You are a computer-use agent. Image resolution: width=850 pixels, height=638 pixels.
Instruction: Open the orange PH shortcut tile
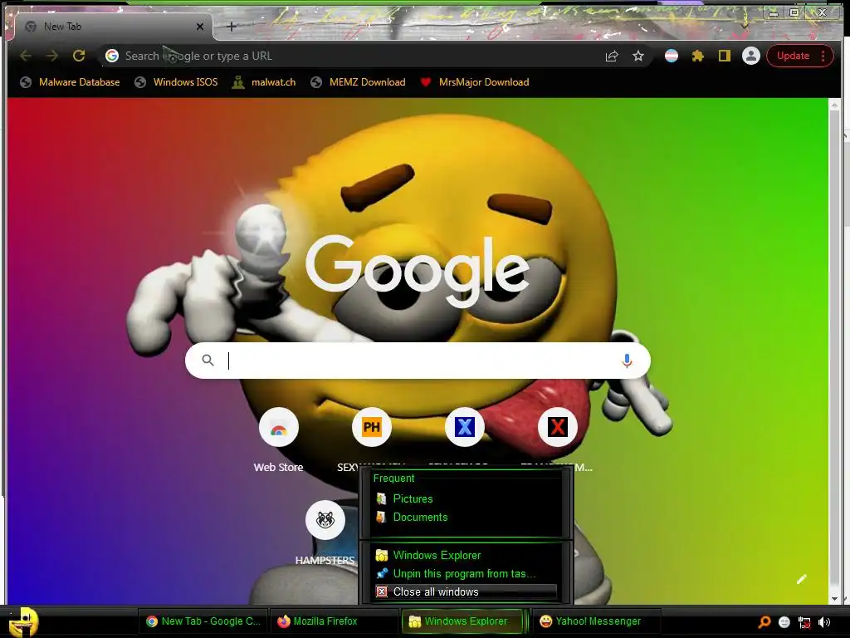click(371, 428)
